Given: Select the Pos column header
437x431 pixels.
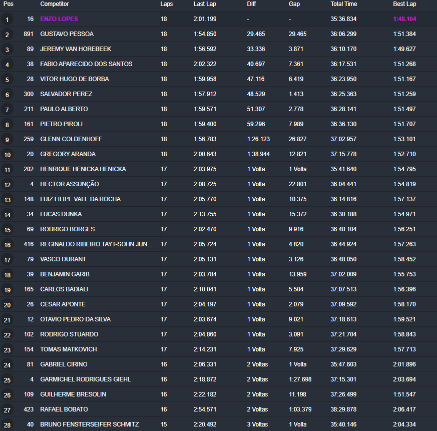Looking at the screenshot, I should (9, 4).
